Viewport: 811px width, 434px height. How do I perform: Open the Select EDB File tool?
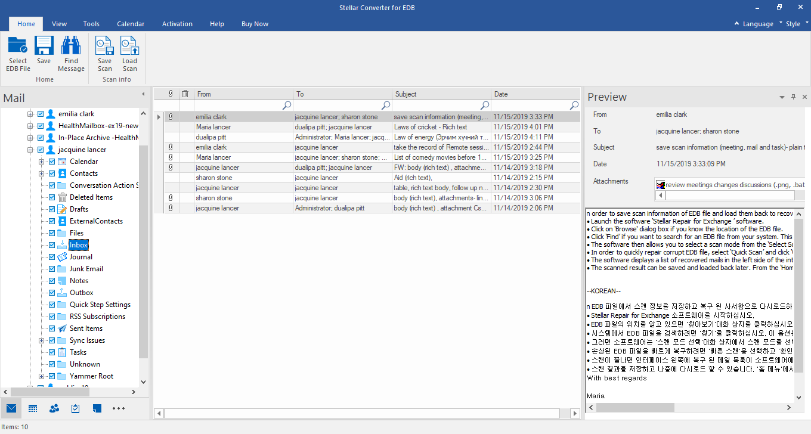[x=18, y=54]
